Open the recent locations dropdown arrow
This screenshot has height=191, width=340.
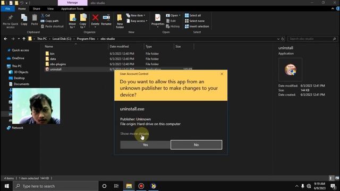point(19,39)
